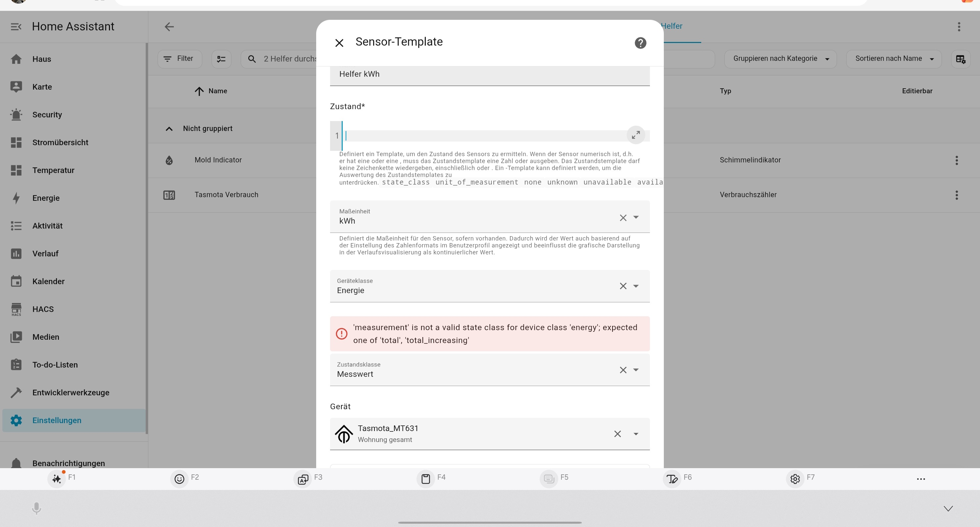Go back with the arrow icon

point(169,26)
